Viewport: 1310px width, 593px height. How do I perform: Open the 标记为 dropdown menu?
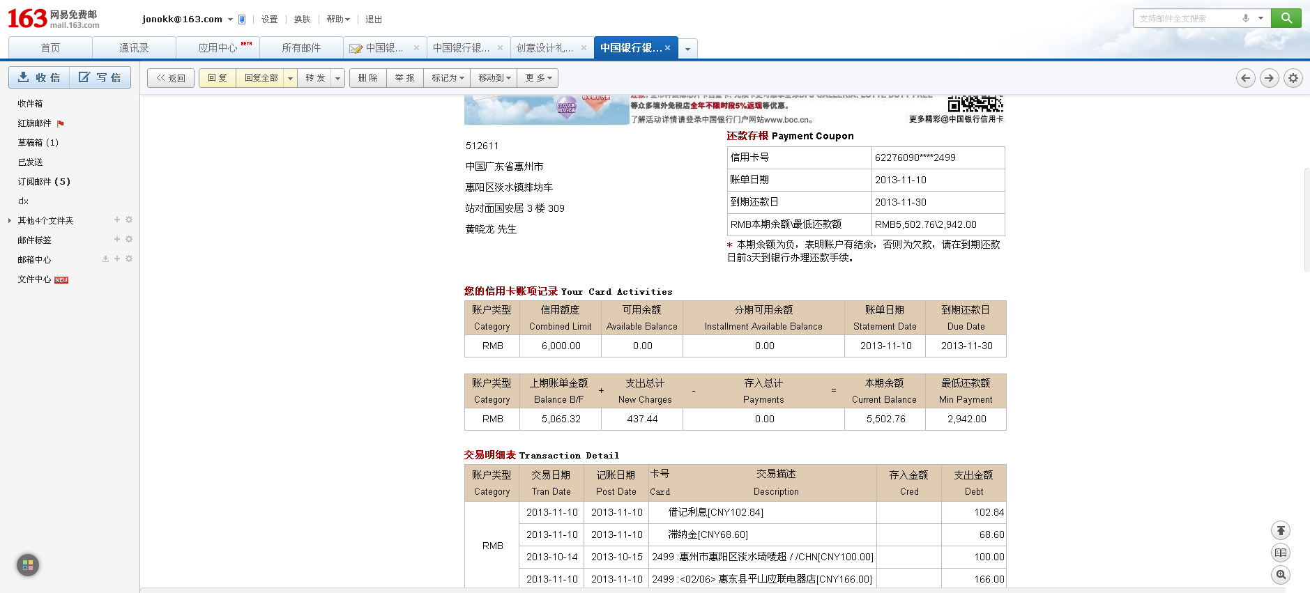pyautogui.click(x=447, y=78)
